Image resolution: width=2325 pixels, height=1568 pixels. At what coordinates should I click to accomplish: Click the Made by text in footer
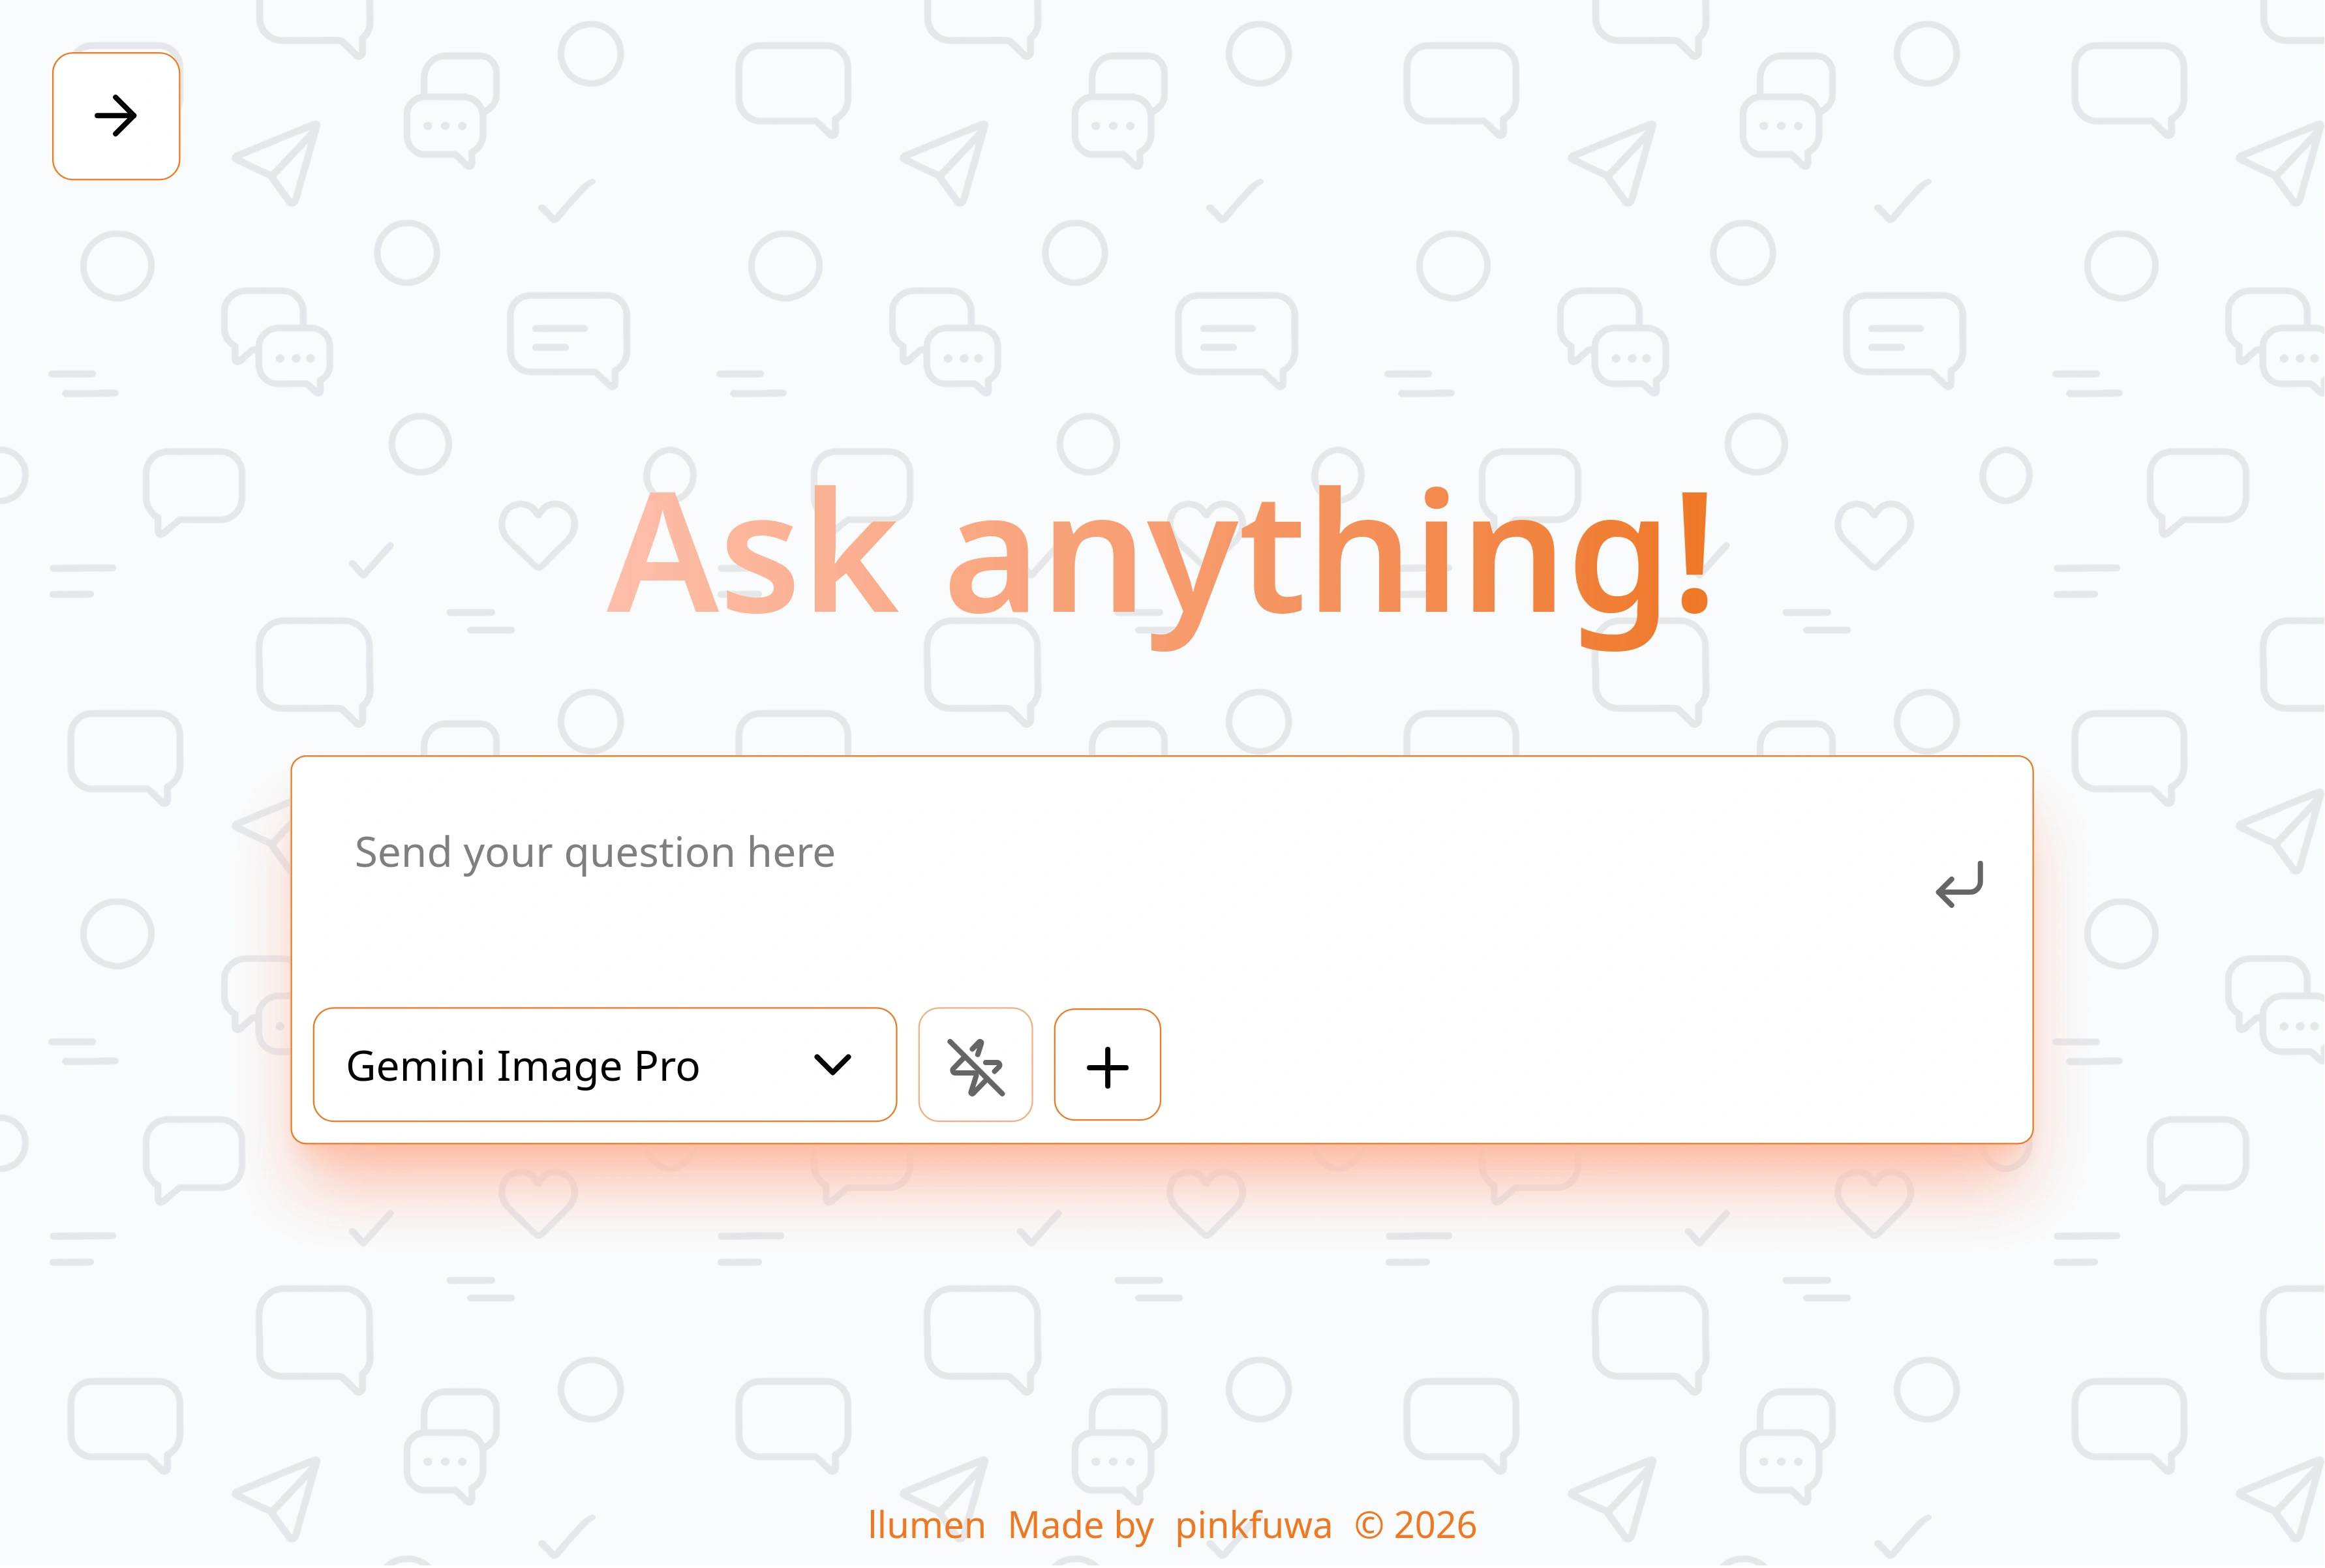[x=1080, y=1526]
